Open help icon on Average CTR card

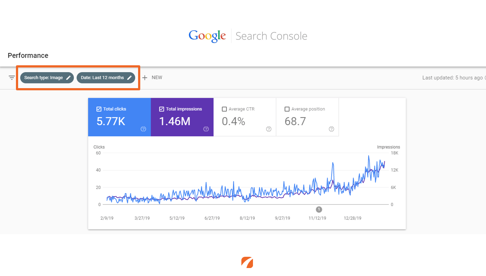click(269, 129)
